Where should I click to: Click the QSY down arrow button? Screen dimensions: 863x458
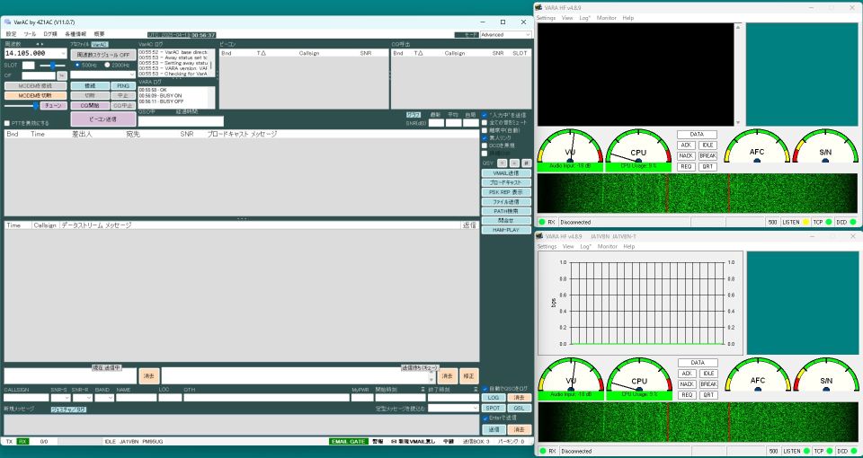click(502, 163)
